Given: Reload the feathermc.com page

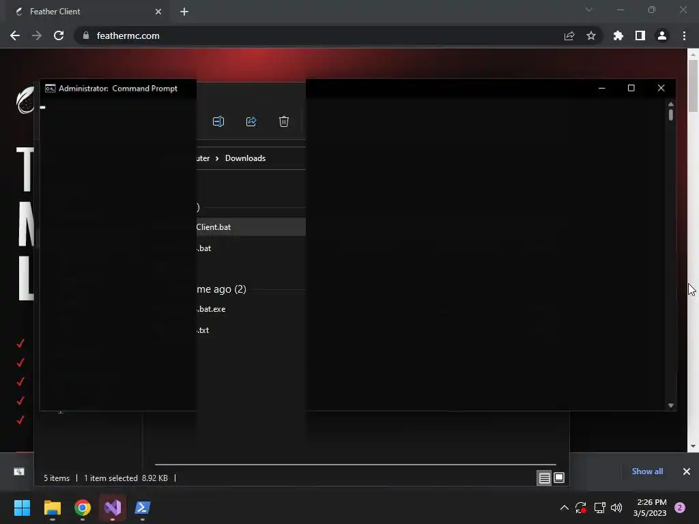Looking at the screenshot, I should coord(59,35).
